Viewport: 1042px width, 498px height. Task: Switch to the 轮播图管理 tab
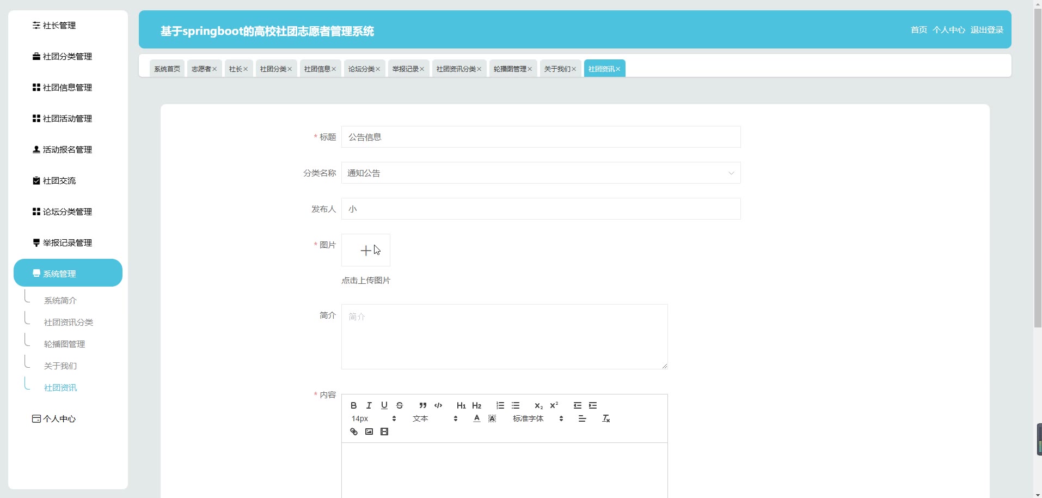pos(510,69)
